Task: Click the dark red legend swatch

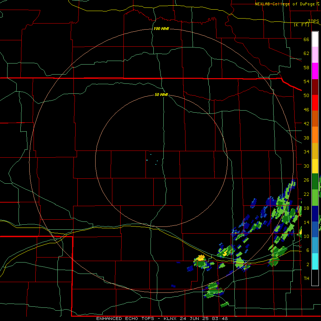Action: tap(315, 87)
